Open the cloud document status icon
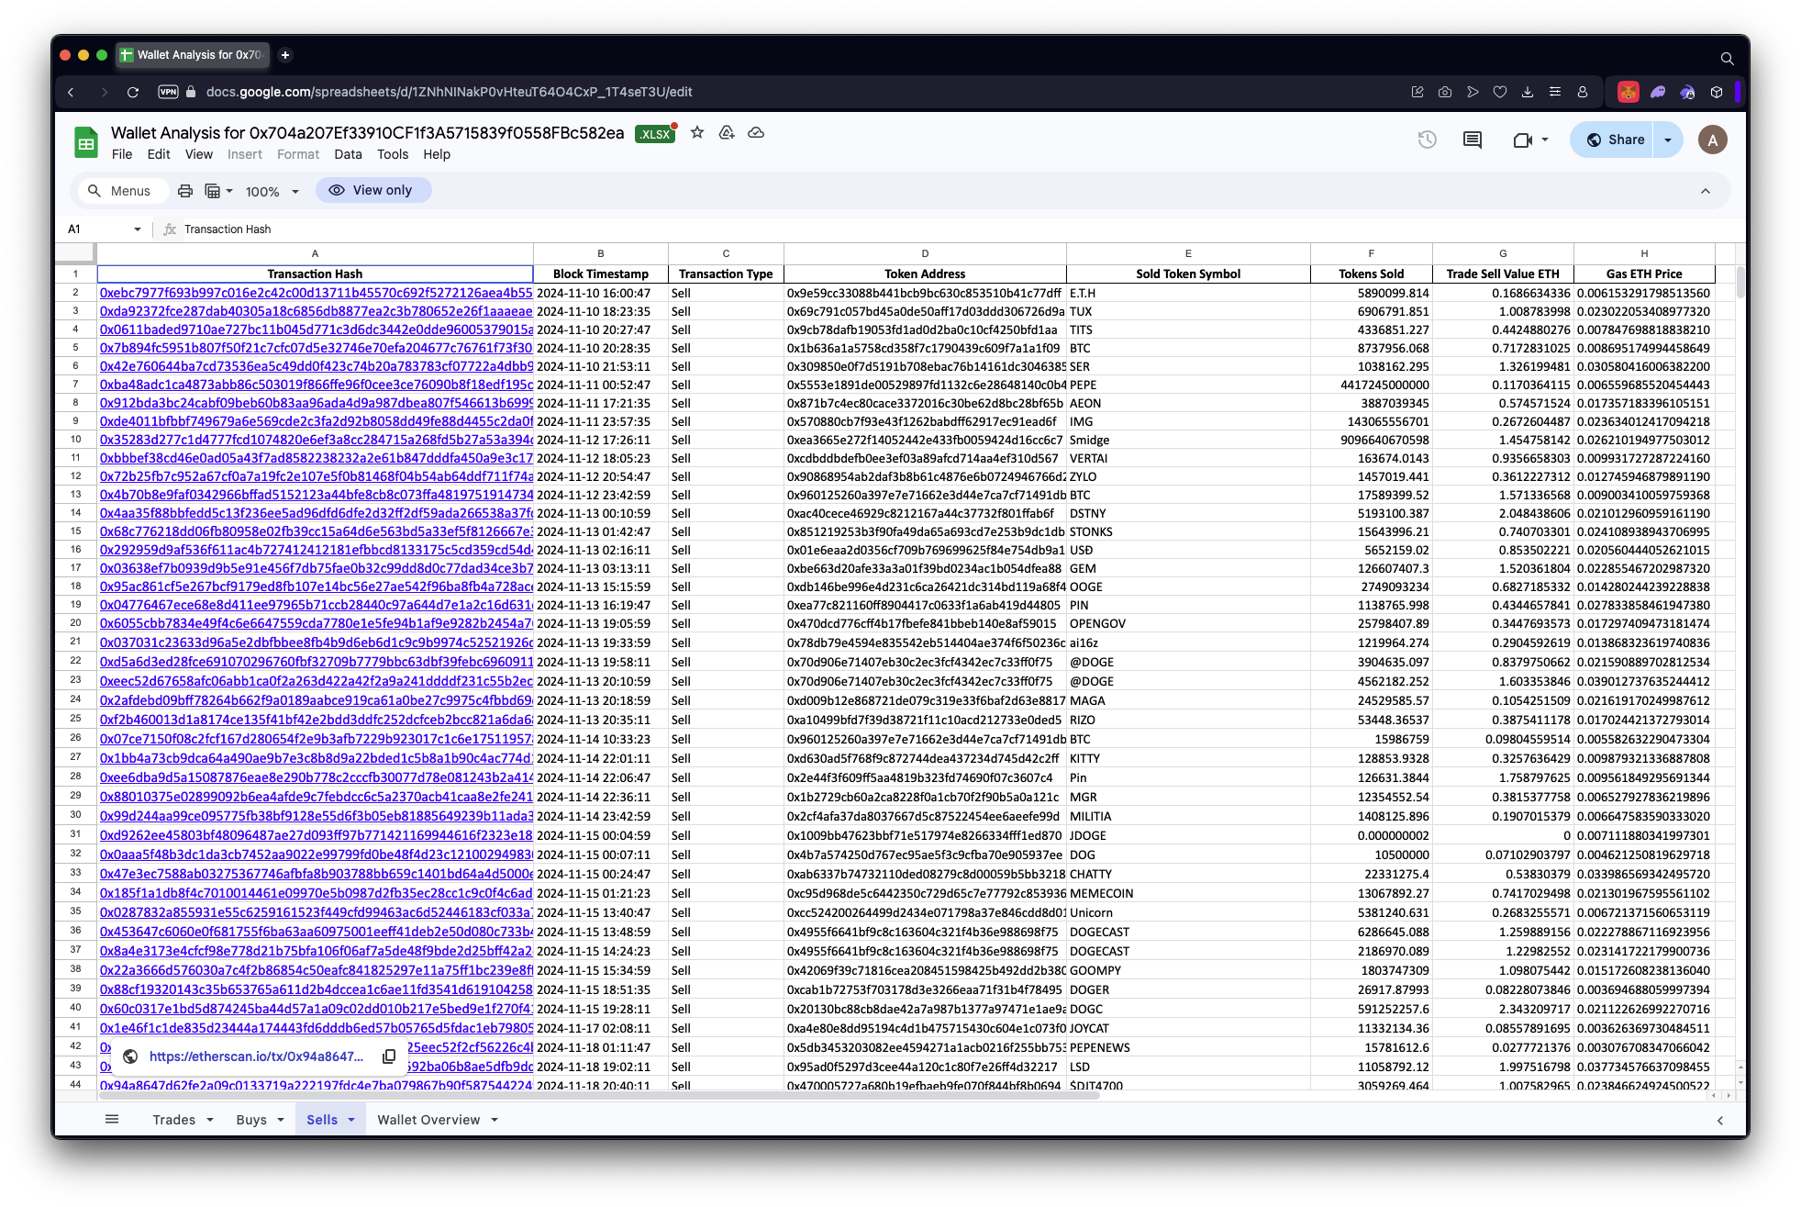Image resolution: width=1801 pixels, height=1207 pixels. (756, 133)
